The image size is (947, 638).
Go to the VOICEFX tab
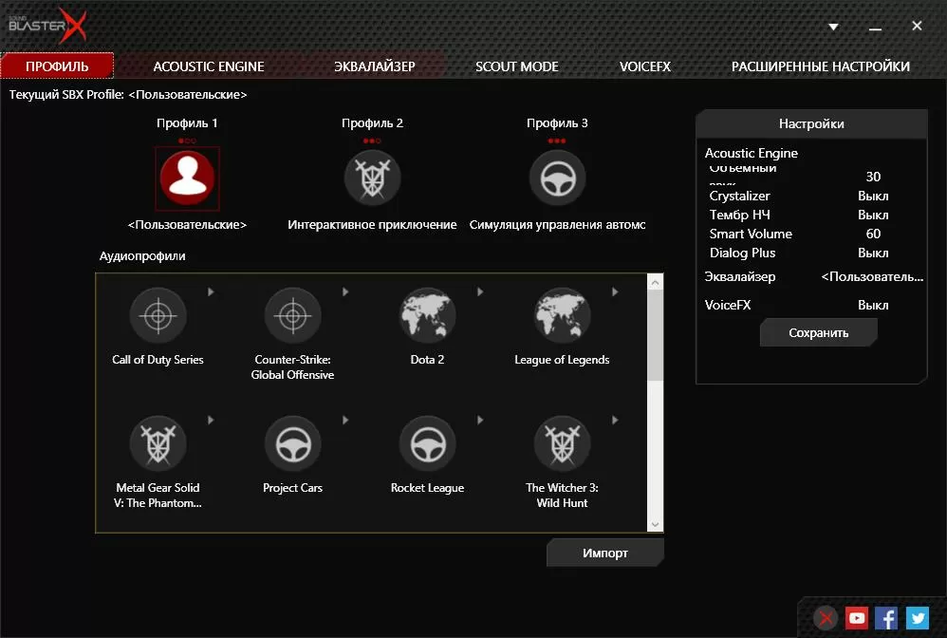pos(645,66)
